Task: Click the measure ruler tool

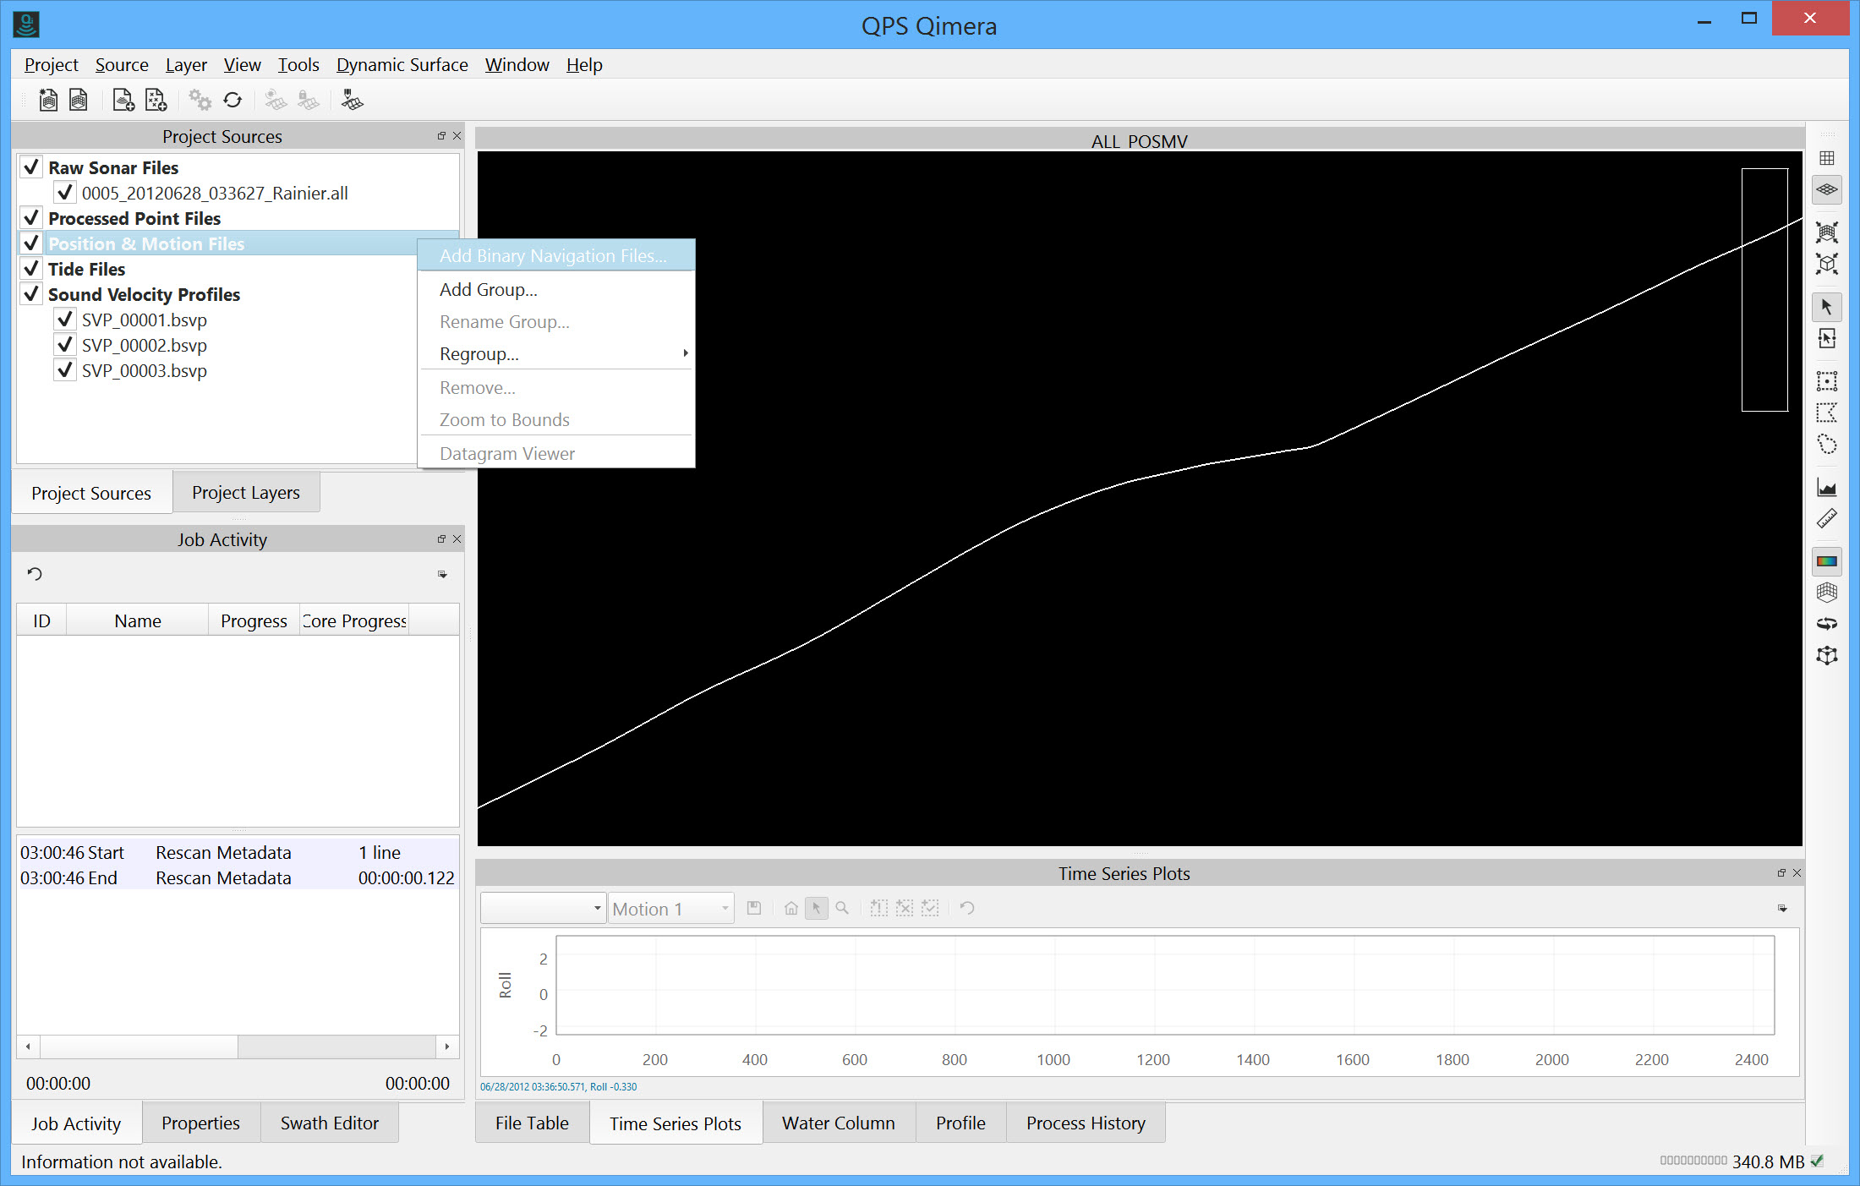Action: (x=1826, y=518)
